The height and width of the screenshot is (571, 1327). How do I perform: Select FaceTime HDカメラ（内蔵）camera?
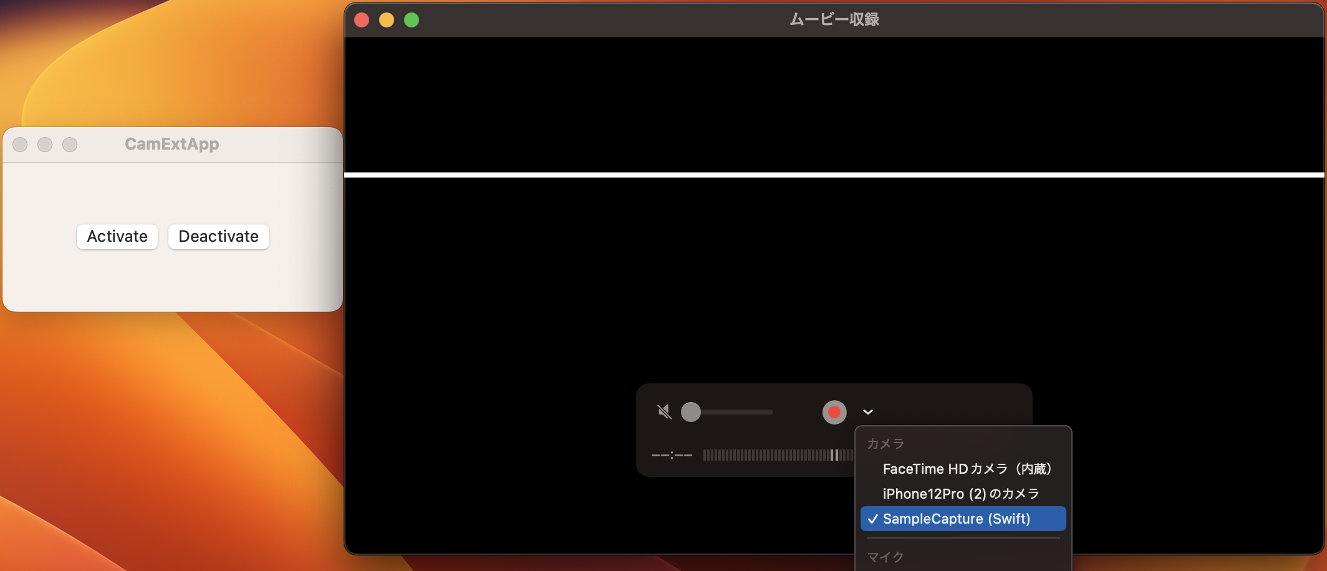[x=967, y=469]
